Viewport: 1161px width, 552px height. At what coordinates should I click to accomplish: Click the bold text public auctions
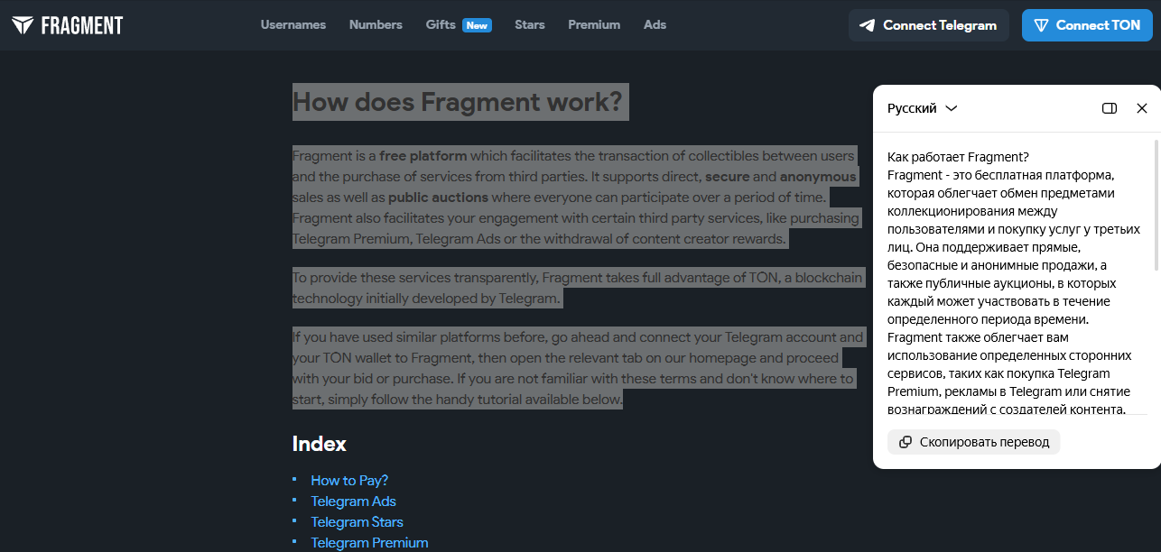[439, 198]
